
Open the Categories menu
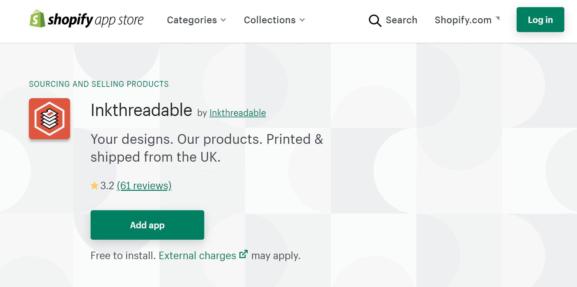(192, 20)
